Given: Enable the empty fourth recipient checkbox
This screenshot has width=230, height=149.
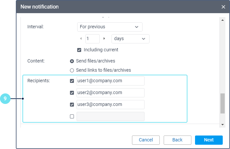Looking at the screenshot, I should click(72, 116).
